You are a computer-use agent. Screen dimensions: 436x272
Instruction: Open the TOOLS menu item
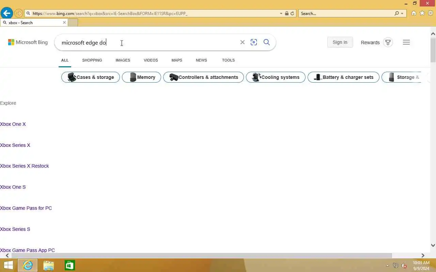coord(228,60)
